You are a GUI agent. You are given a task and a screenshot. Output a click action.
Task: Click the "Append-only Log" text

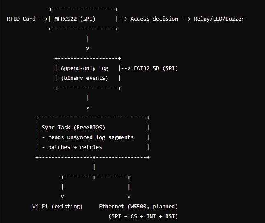tap(84, 68)
